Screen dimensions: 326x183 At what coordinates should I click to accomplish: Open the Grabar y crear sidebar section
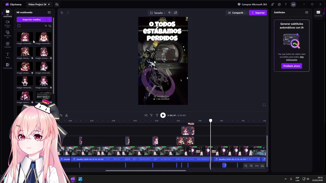click(x=7, y=24)
